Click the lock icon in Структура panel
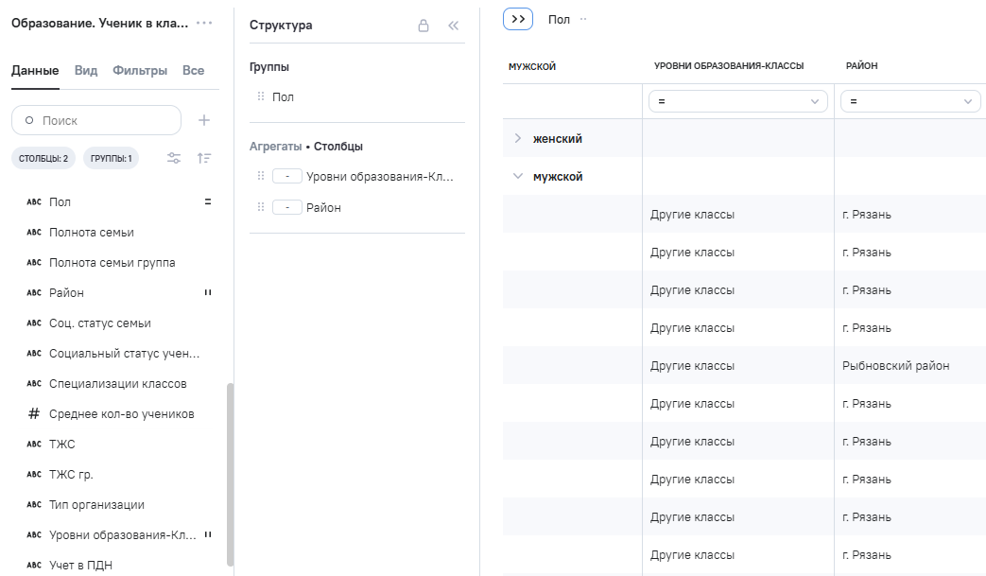The height and width of the screenshot is (576, 986). pyautogui.click(x=424, y=26)
